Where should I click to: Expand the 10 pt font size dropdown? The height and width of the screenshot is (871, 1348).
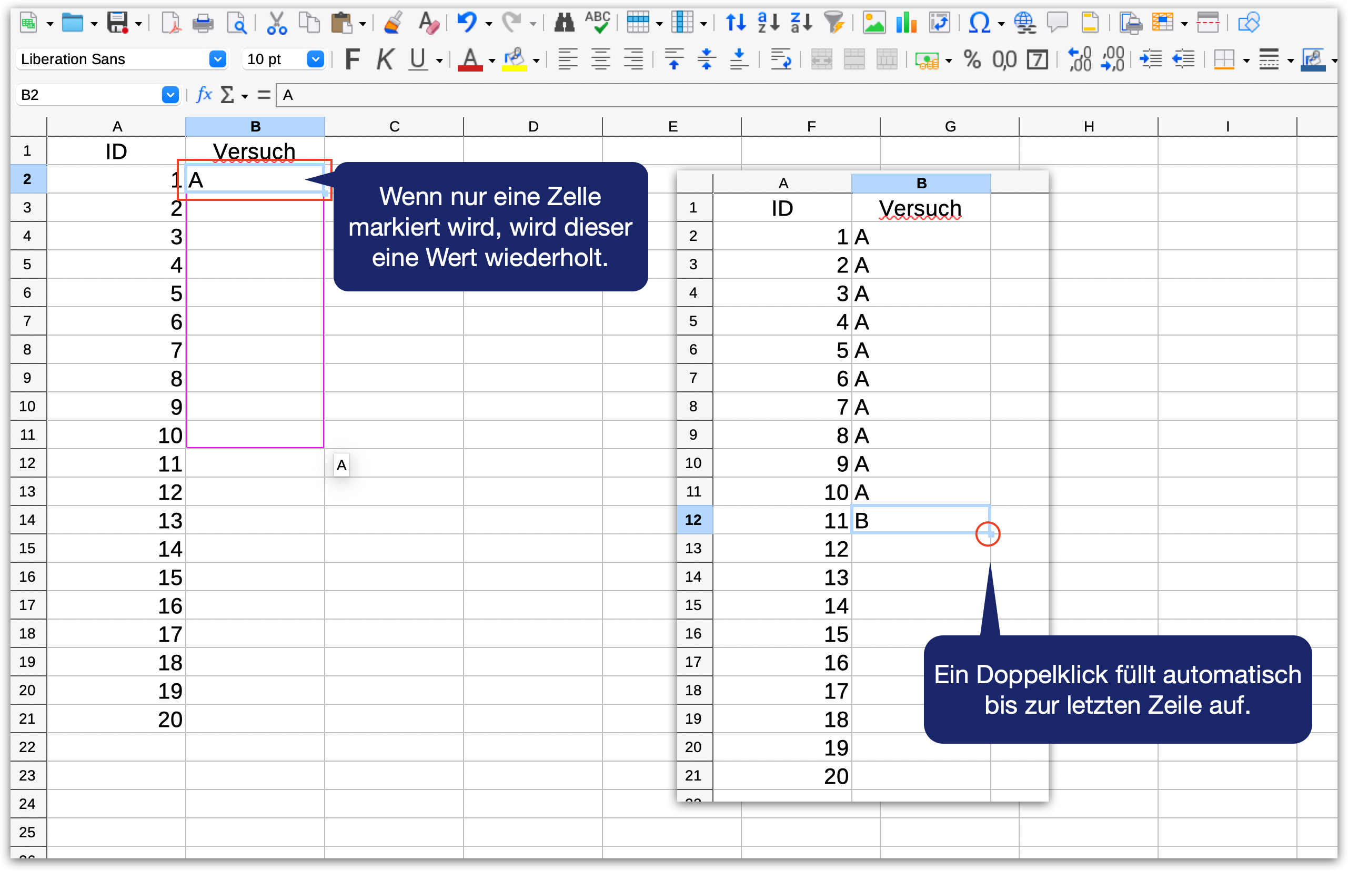pyautogui.click(x=315, y=59)
